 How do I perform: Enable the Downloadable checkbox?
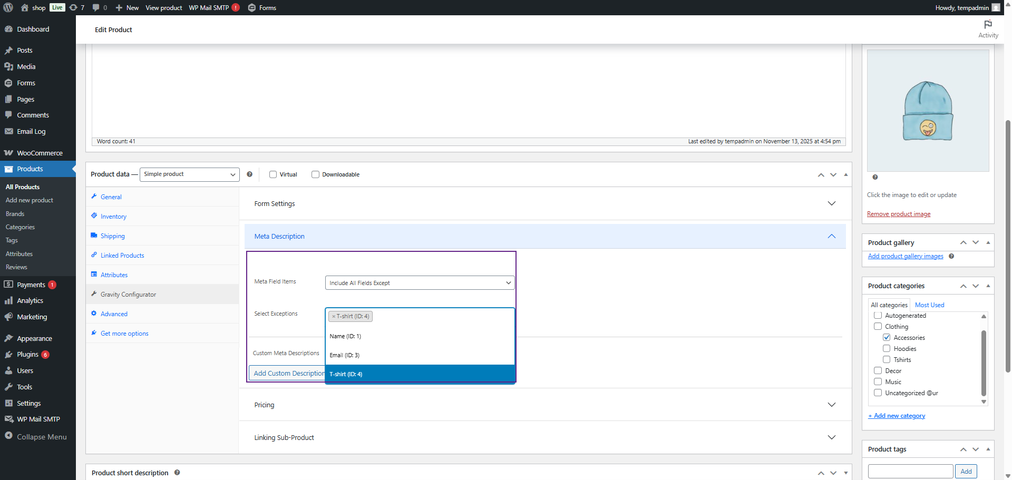pyautogui.click(x=315, y=174)
